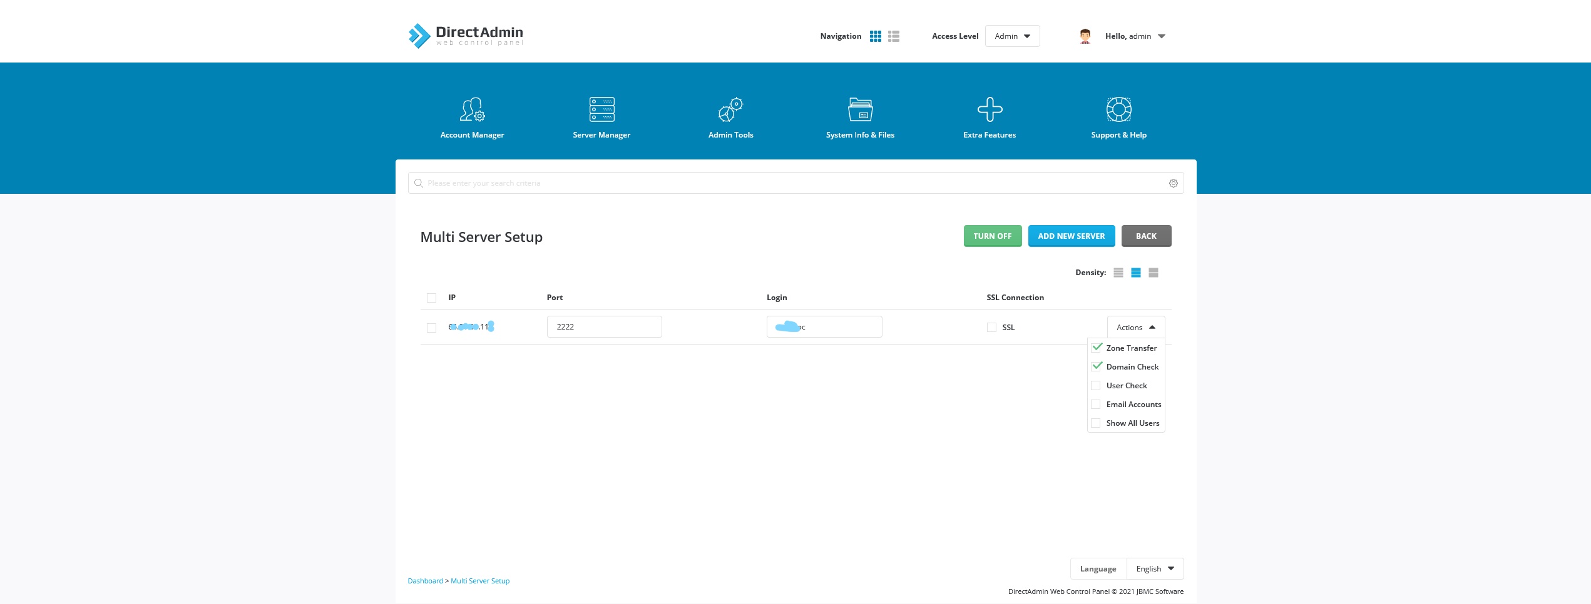Switch navigation to grid view icon
Viewport: 1591px width, 604px height.
click(x=876, y=36)
